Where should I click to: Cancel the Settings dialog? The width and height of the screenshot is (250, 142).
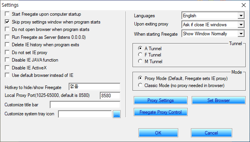[211, 133]
